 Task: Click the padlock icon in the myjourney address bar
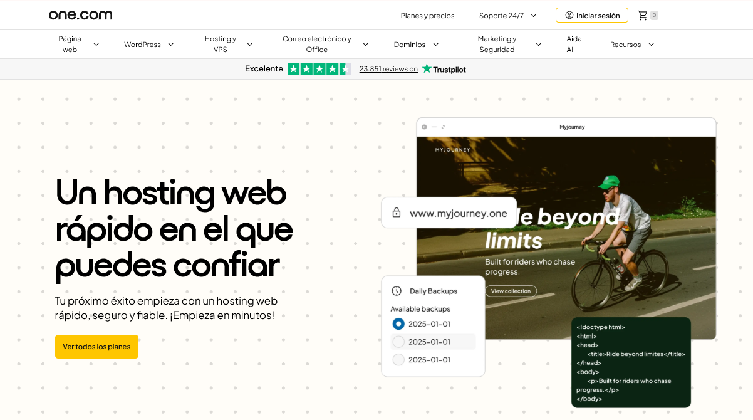397,213
